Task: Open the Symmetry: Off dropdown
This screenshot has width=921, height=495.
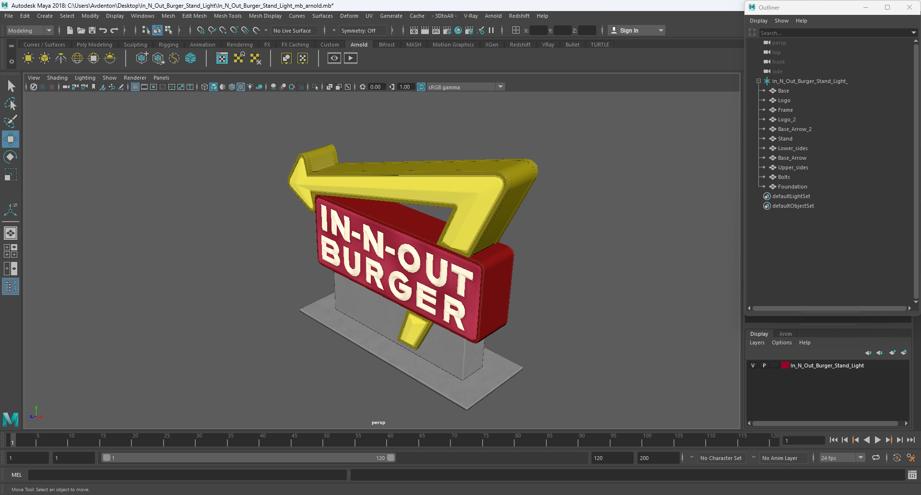Action: (x=363, y=30)
